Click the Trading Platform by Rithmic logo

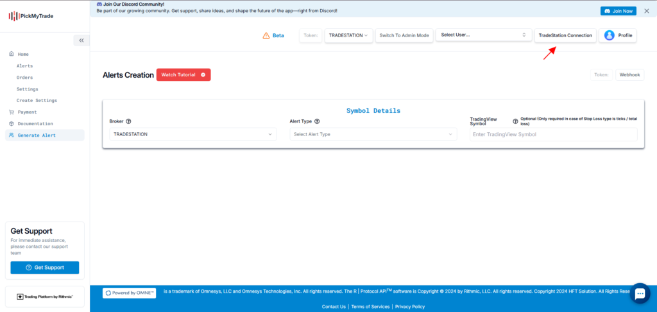click(x=45, y=297)
